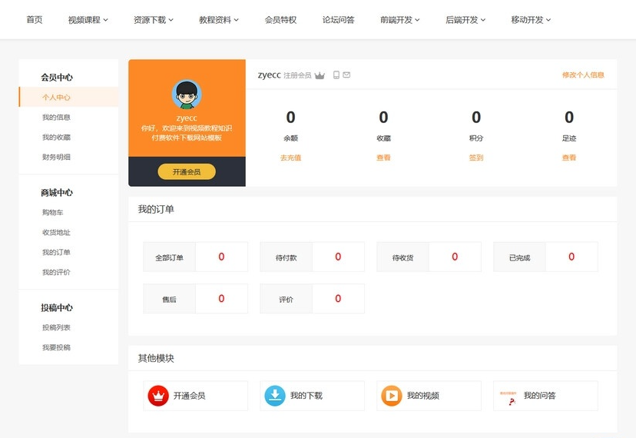Click the 我的订单 section heading
636x438 pixels.
click(x=156, y=210)
